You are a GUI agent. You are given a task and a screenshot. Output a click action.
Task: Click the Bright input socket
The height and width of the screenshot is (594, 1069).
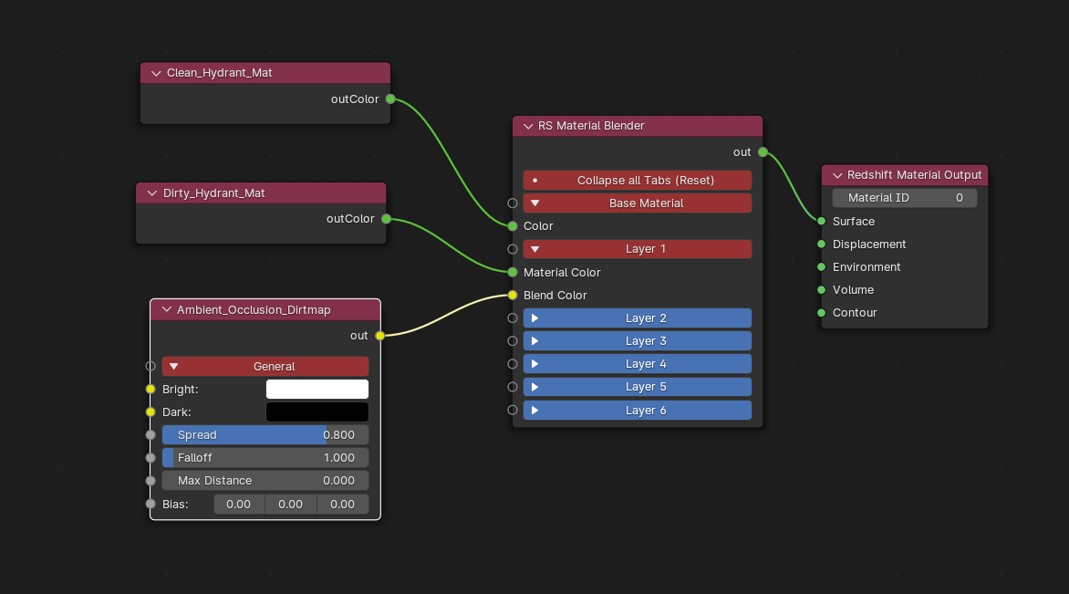tap(150, 390)
